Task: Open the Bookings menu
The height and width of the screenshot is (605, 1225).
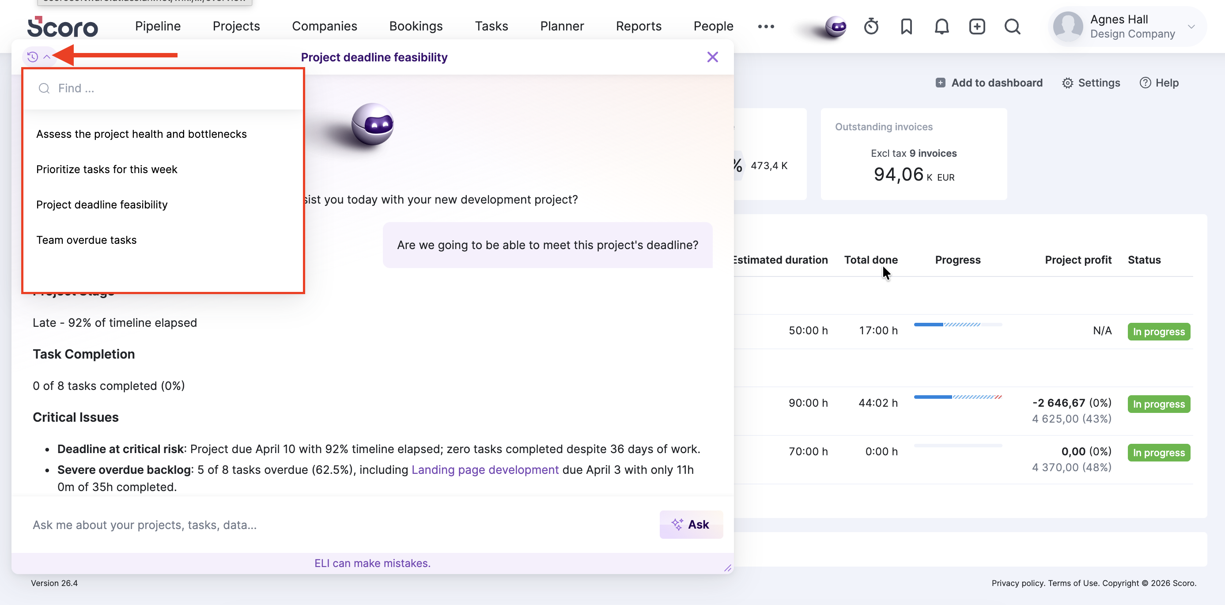Action: 416,26
